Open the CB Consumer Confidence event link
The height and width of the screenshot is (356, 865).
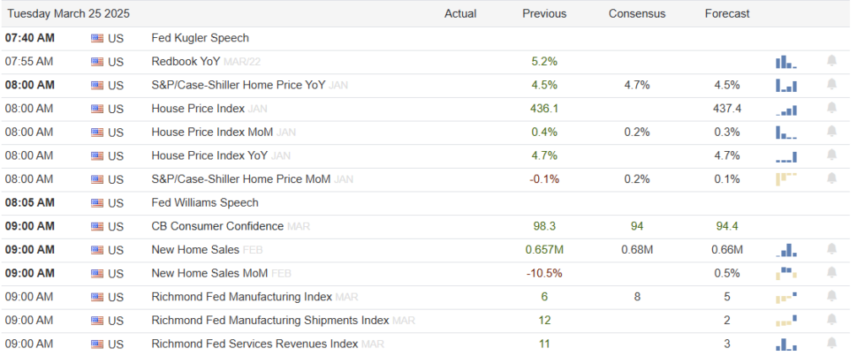[x=217, y=226]
